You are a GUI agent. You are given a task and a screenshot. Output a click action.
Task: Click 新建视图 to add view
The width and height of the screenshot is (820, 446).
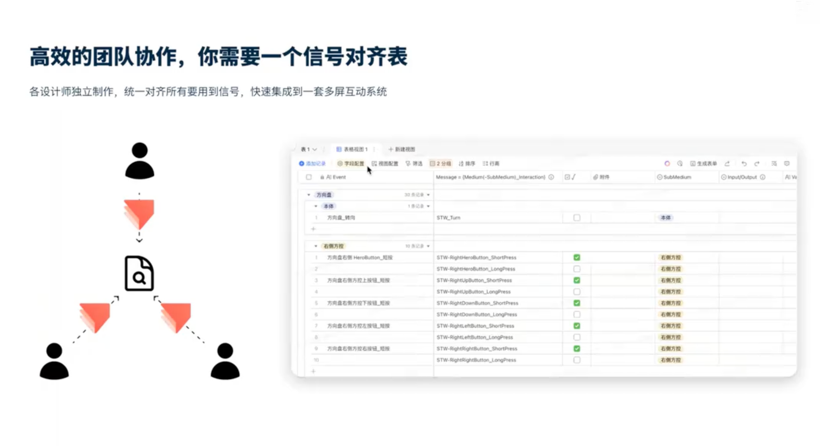pyautogui.click(x=402, y=149)
